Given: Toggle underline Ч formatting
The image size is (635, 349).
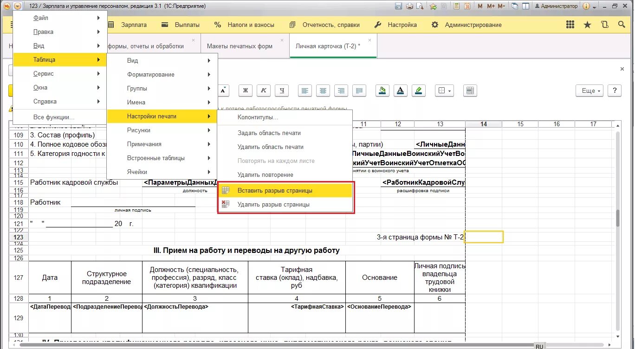Looking at the screenshot, I should (x=282, y=90).
